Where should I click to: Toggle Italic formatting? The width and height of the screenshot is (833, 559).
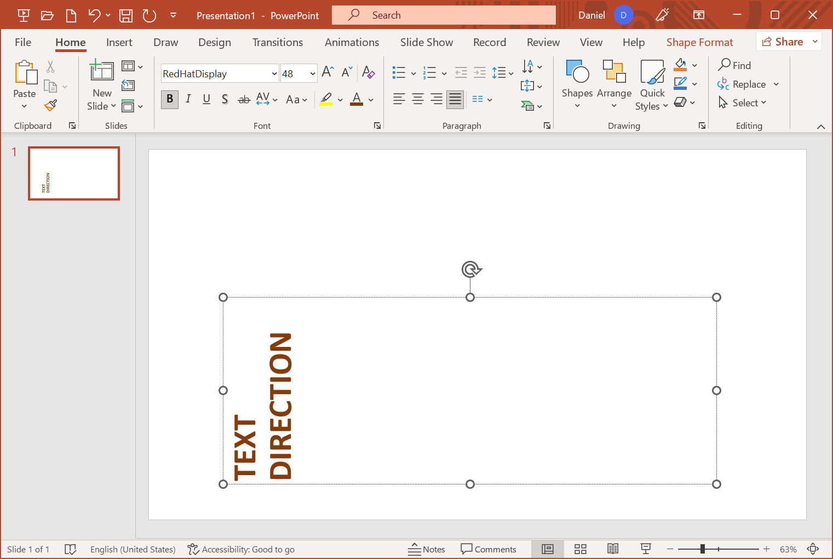pyautogui.click(x=188, y=99)
